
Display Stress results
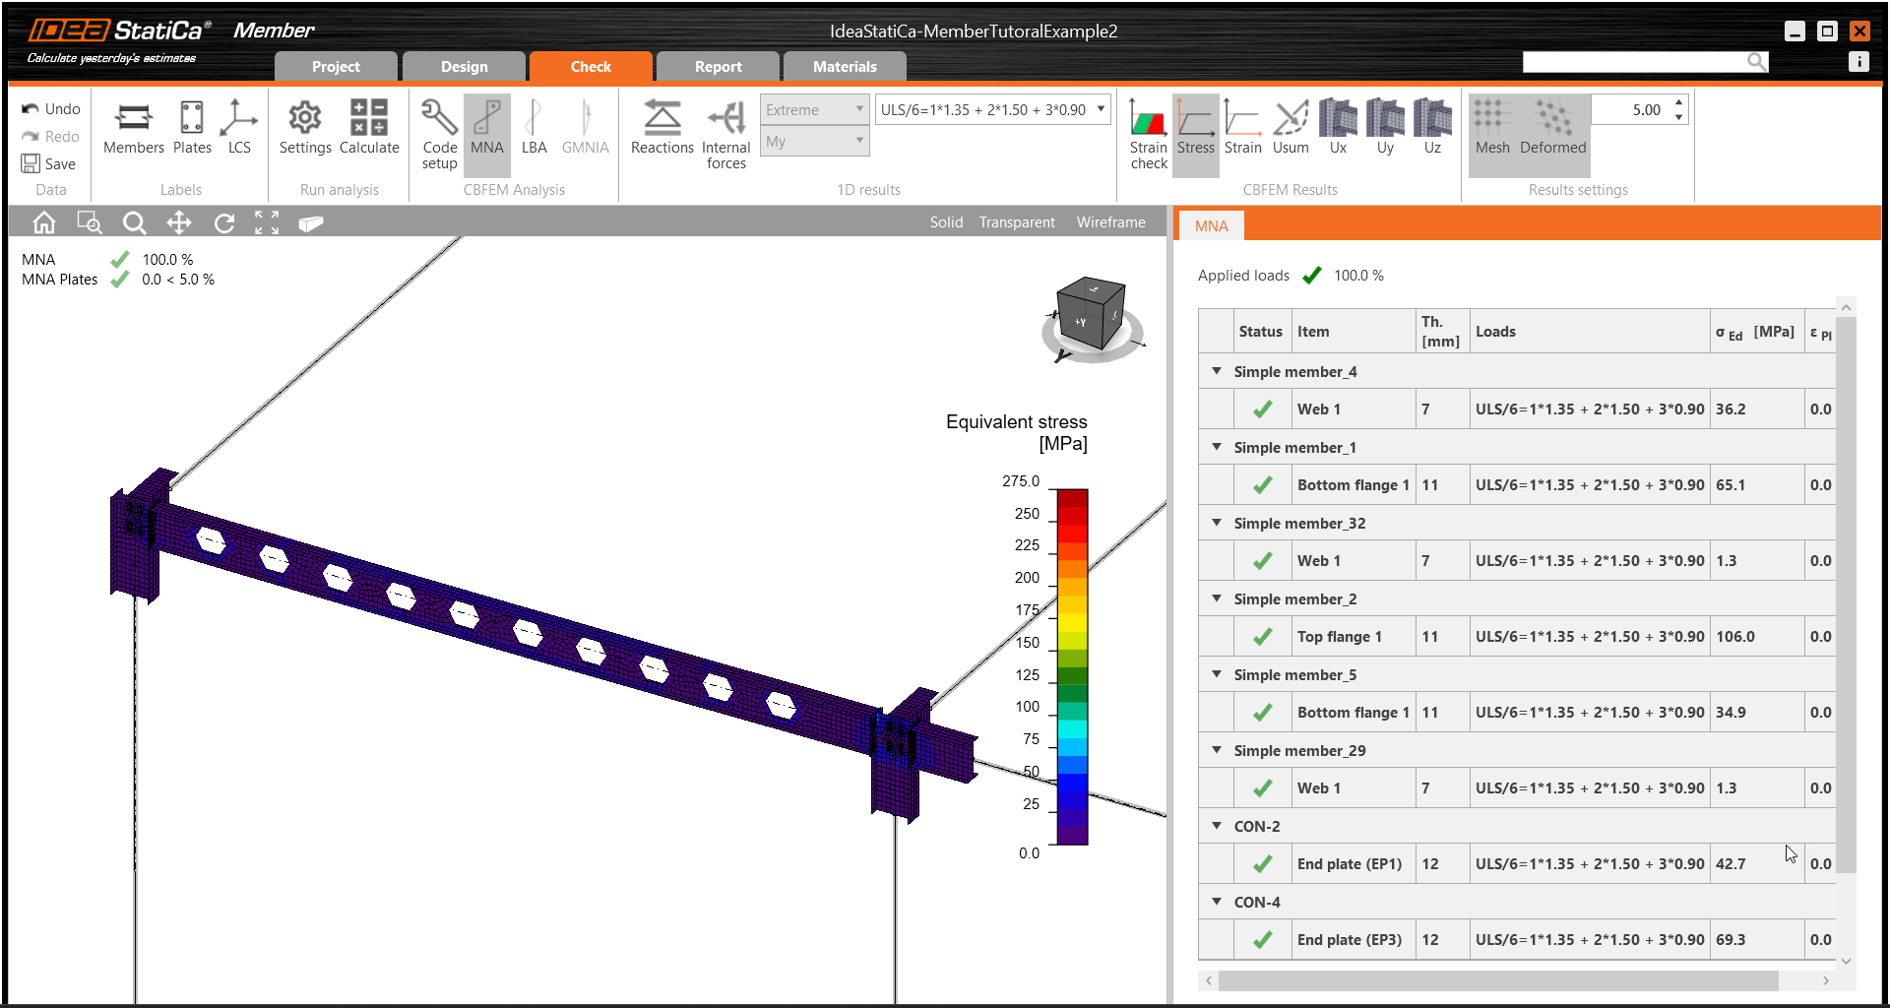pyautogui.click(x=1196, y=135)
